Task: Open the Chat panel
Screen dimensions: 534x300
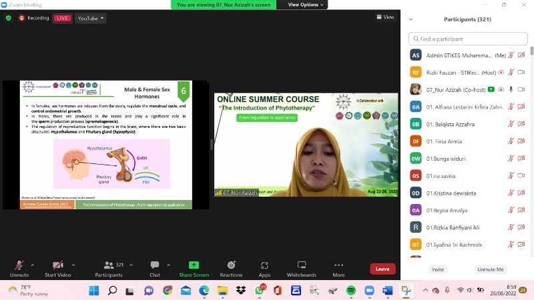Action: tap(155, 265)
